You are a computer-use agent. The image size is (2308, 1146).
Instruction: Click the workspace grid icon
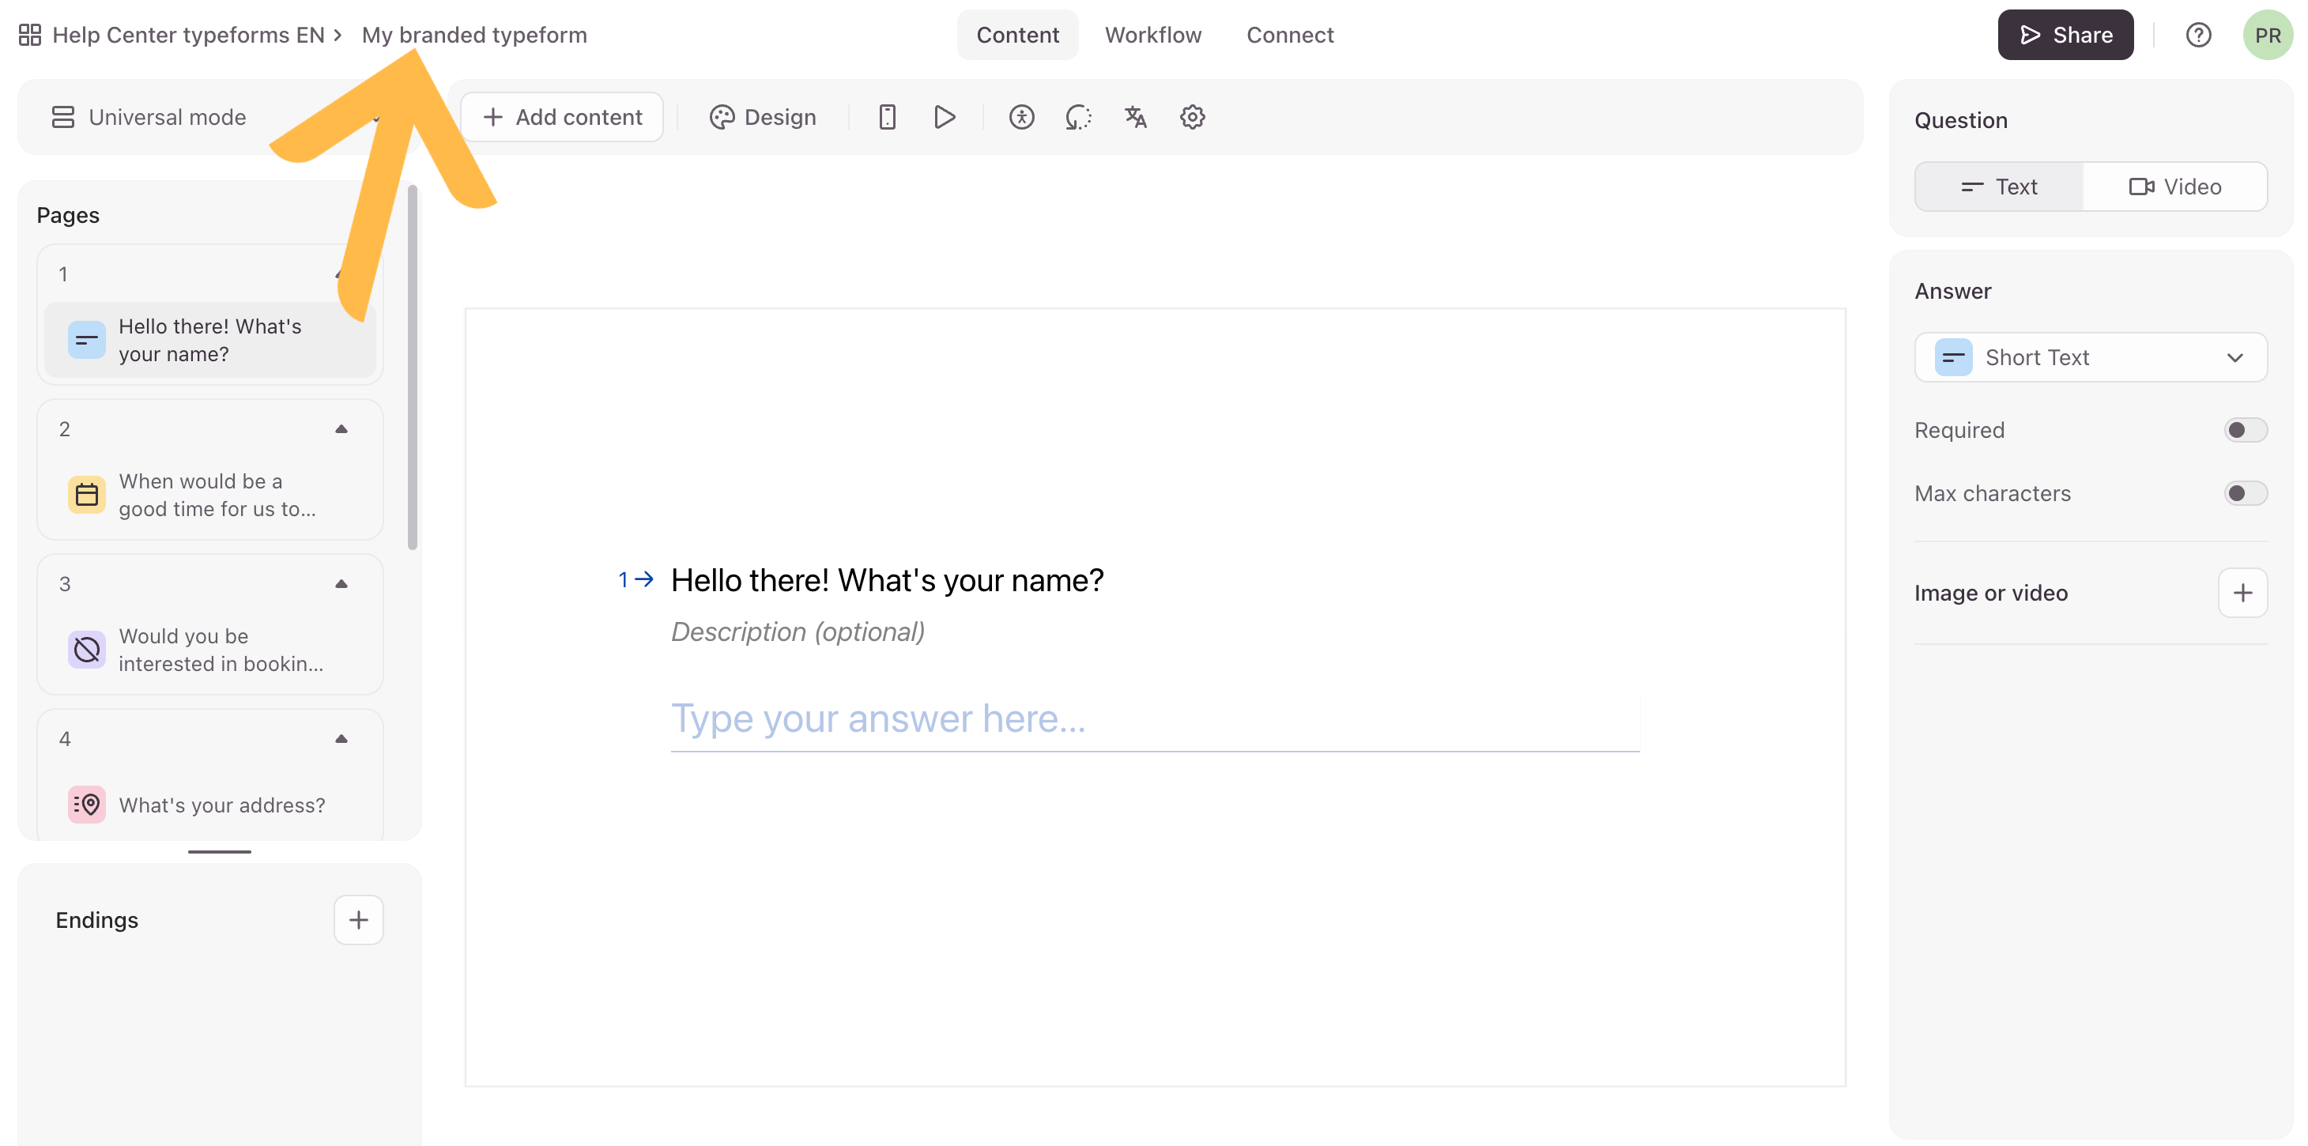29,35
